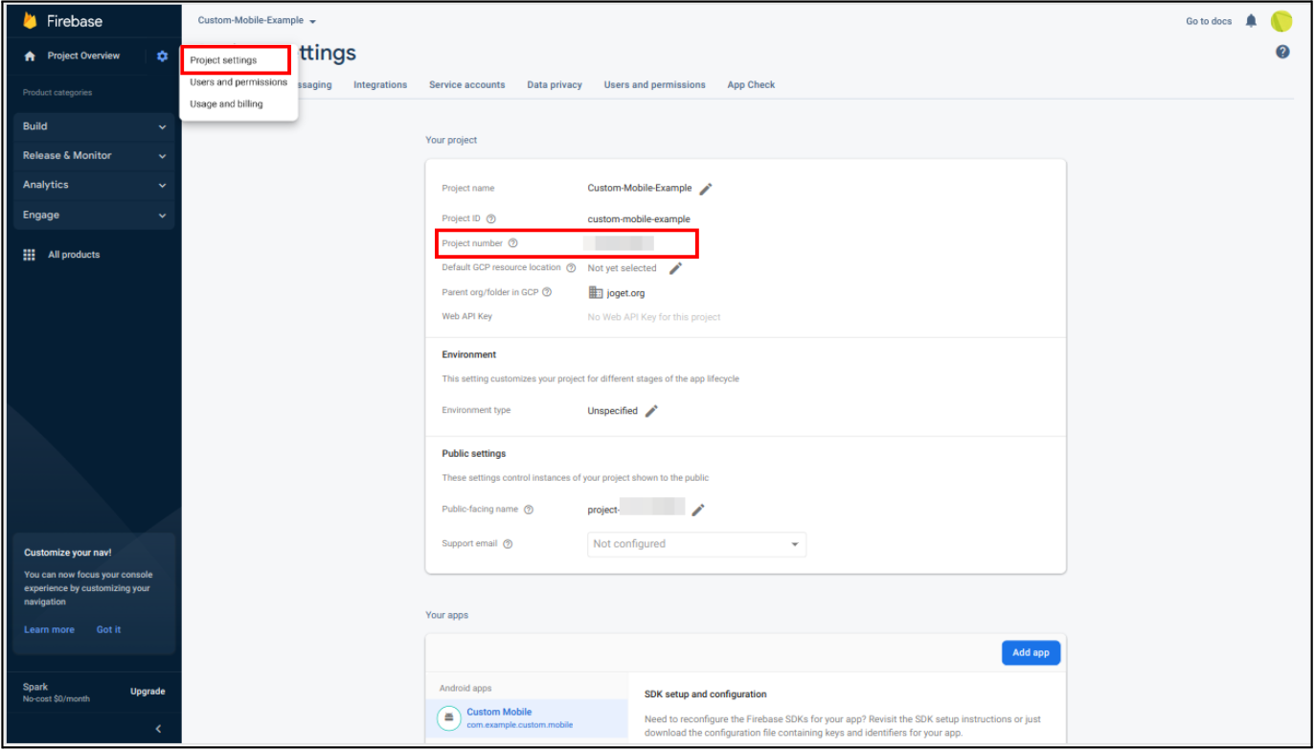Image resolution: width=1315 pixels, height=750 pixels.
Task: Click the Got it link
Action: point(108,630)
